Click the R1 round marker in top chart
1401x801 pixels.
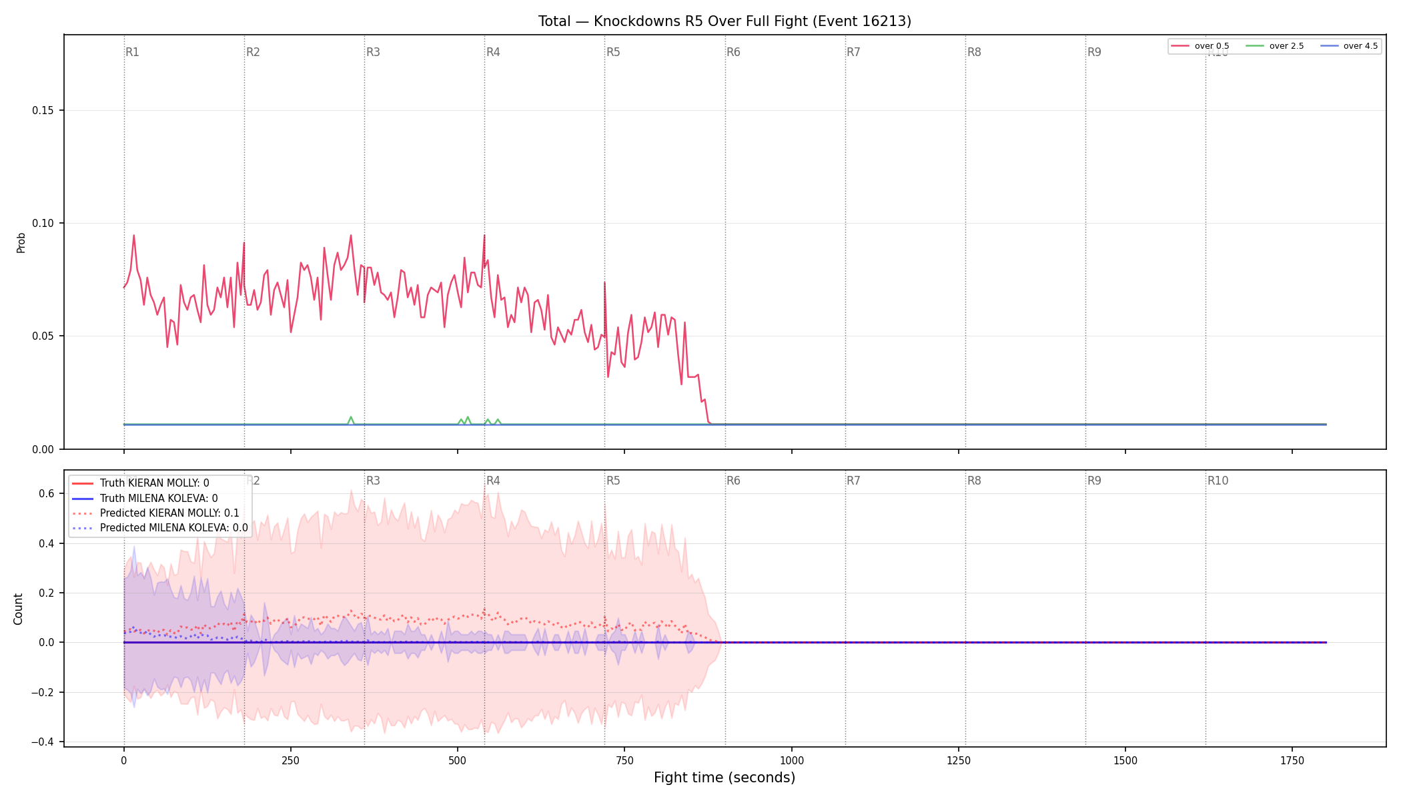(132, 52)
